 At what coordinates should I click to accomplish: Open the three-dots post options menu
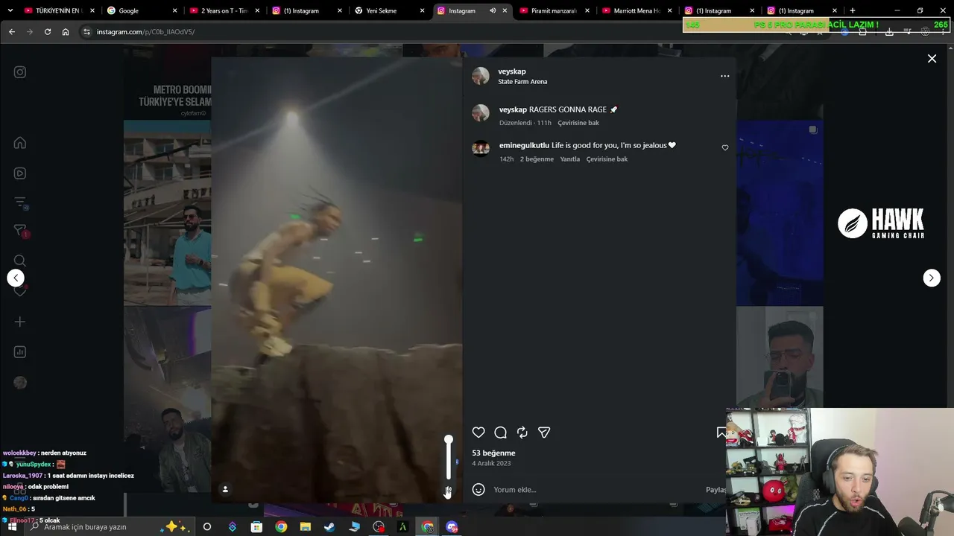tap(724, 76)
